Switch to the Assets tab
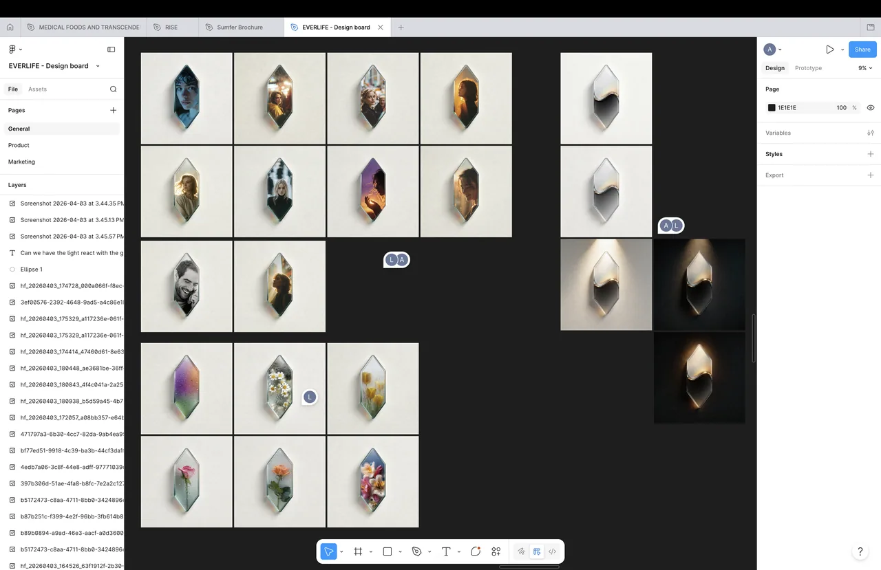 [37, 89]
